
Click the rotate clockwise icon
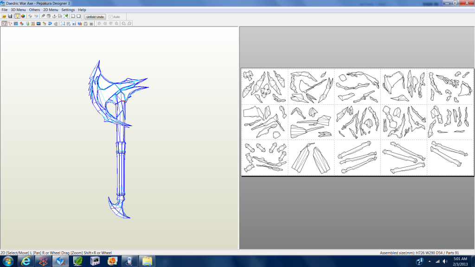coord(129,24)
